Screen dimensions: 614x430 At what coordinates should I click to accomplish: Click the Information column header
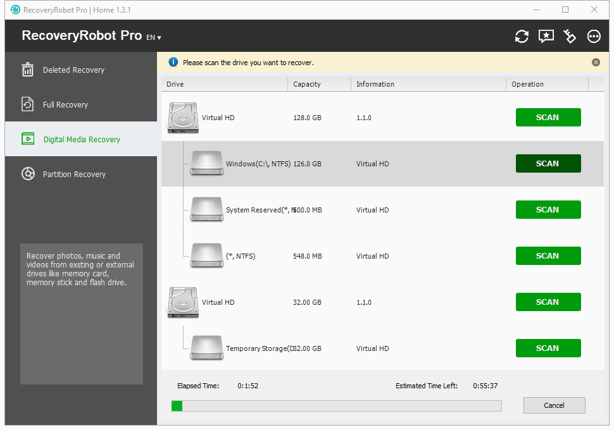[429, 84]
